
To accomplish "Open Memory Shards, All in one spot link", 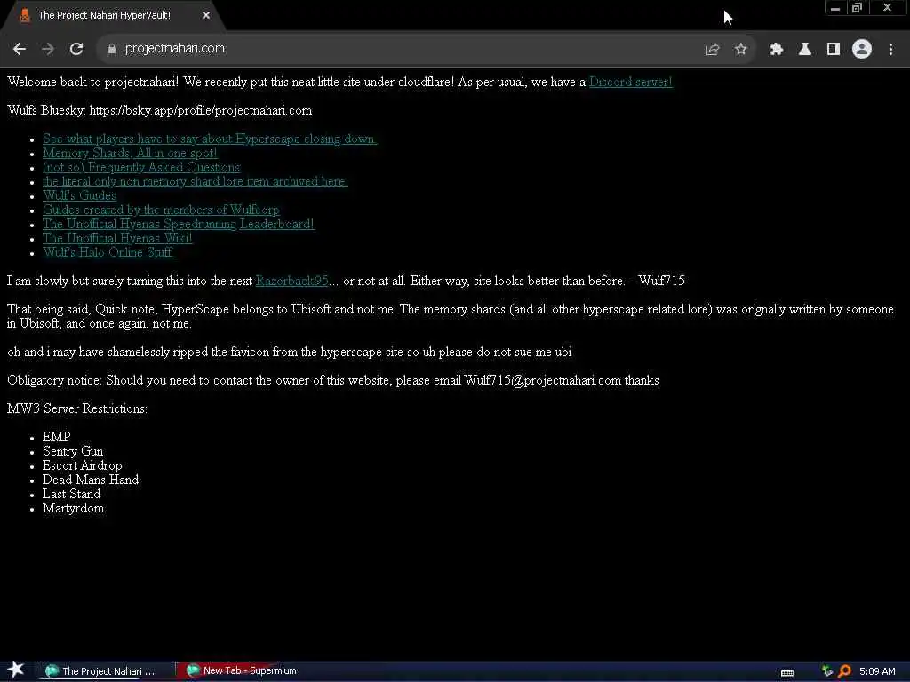I will (130, 153).
